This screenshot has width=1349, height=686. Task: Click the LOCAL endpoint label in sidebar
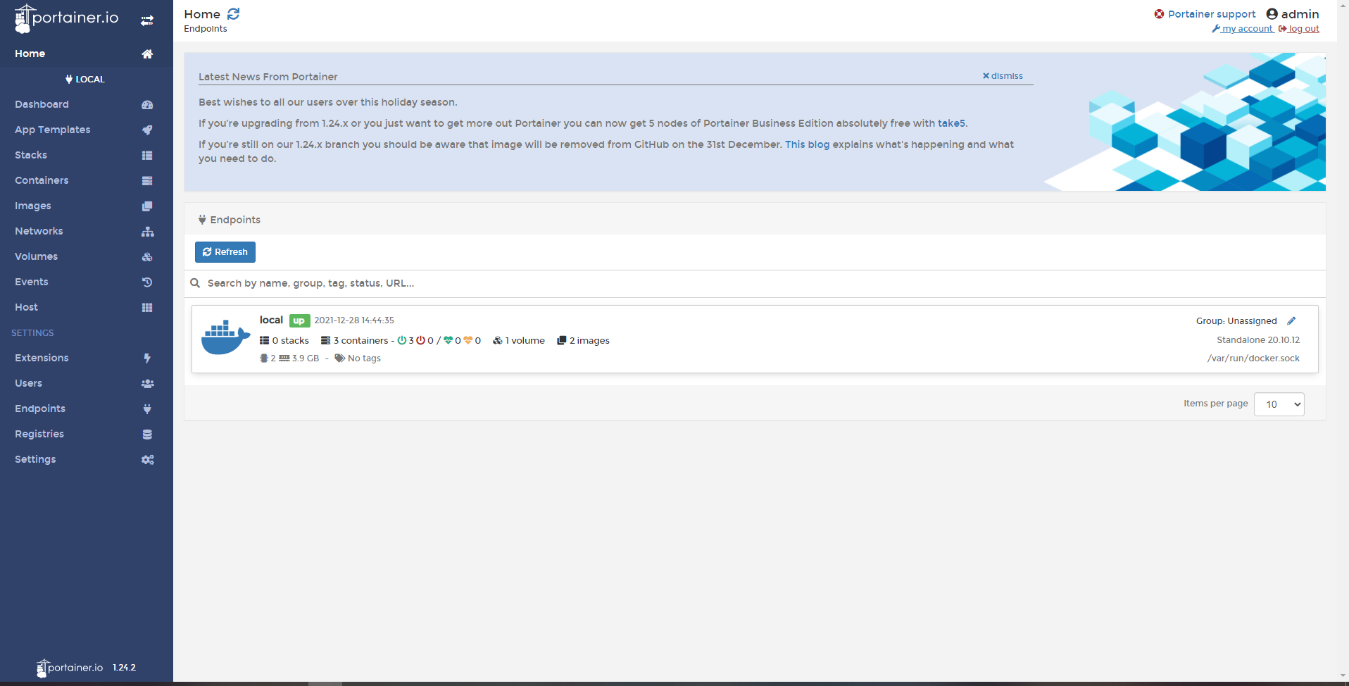coord(84,80)
